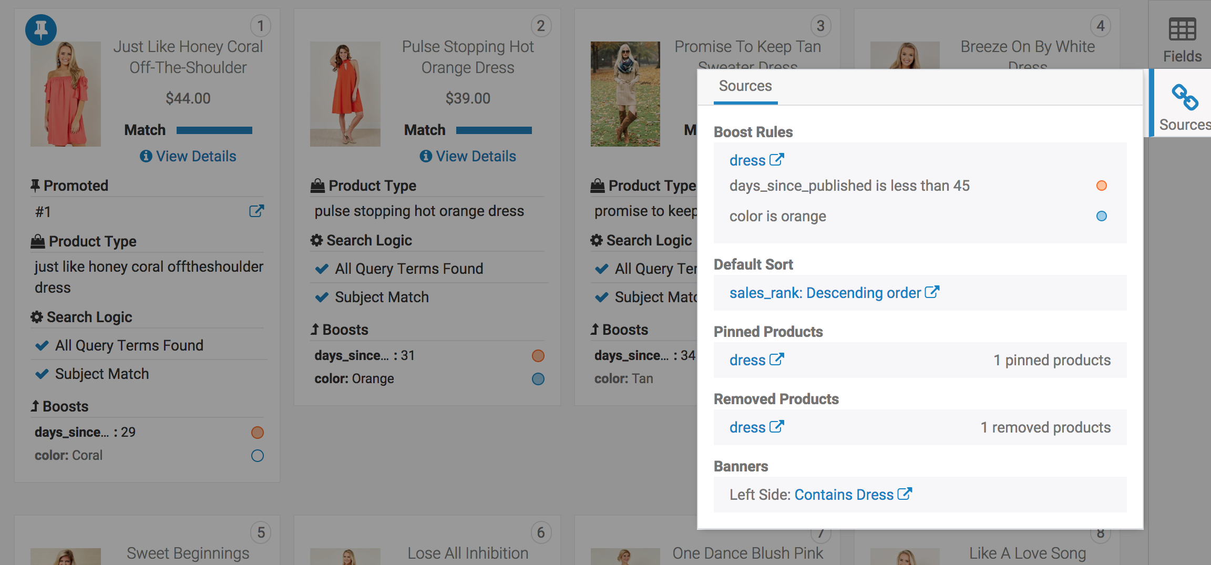
Task: Click info icon beside View Details on product 2
Action: pyautogui.click(x=426, y=156)
